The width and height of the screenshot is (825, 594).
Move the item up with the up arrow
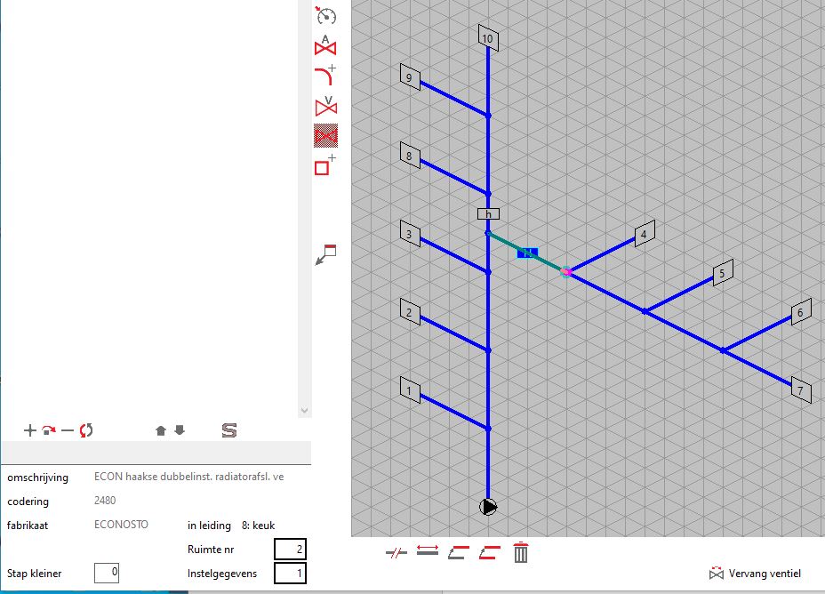tap(161, 430)
